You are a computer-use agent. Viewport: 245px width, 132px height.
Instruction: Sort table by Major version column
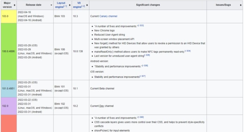point(15,5)
